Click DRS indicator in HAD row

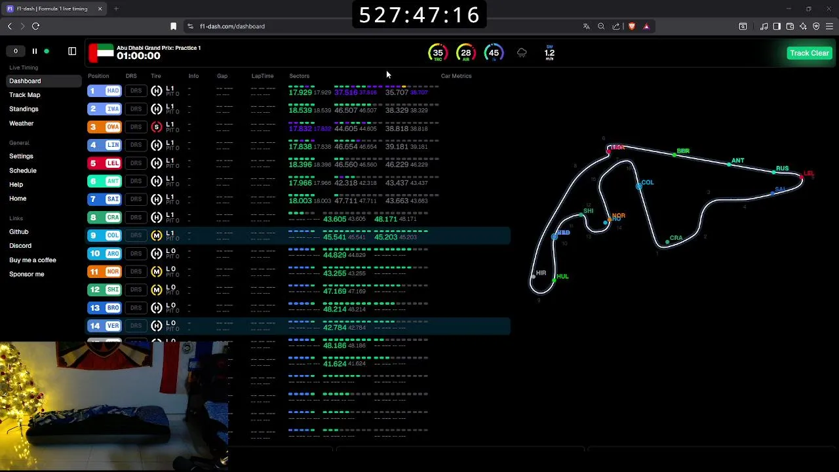(136, 91)
